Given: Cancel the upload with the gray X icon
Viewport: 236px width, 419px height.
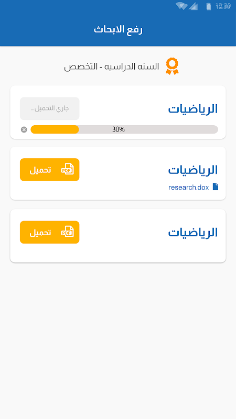Looking at the screenshot, I should (24, 129).
